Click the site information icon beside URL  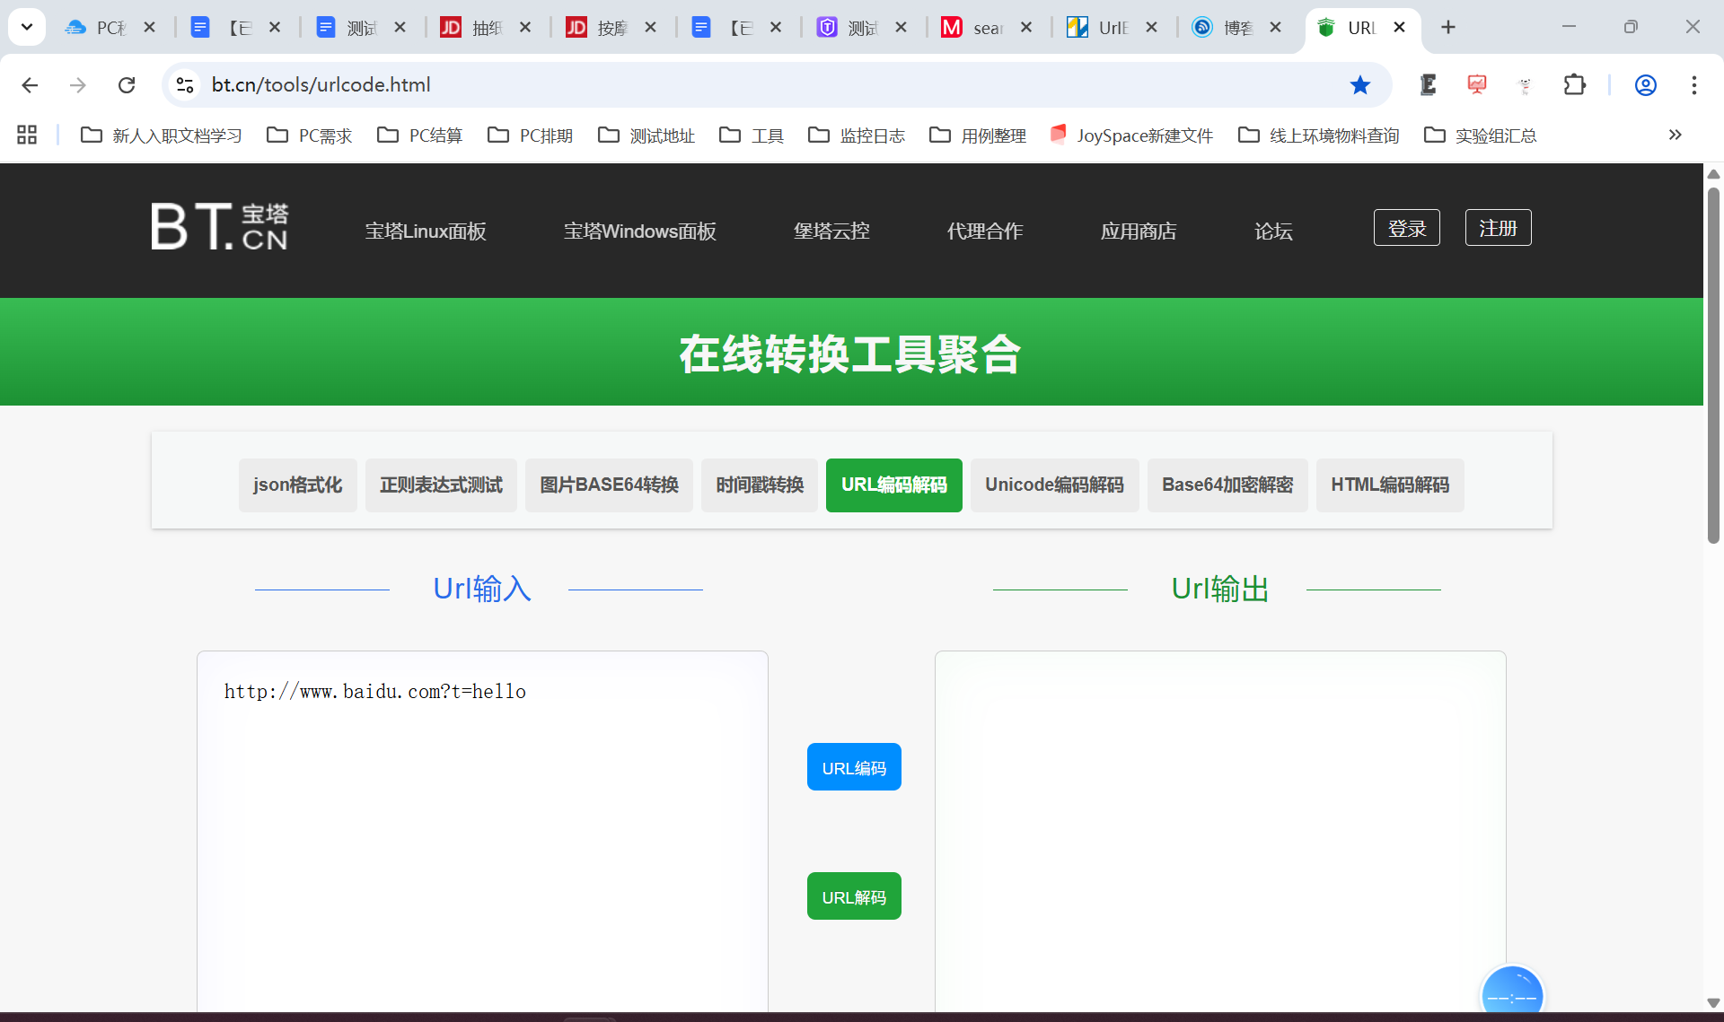(185, 84)
